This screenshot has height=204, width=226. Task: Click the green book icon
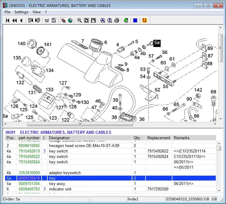click(x=126, y=20)
